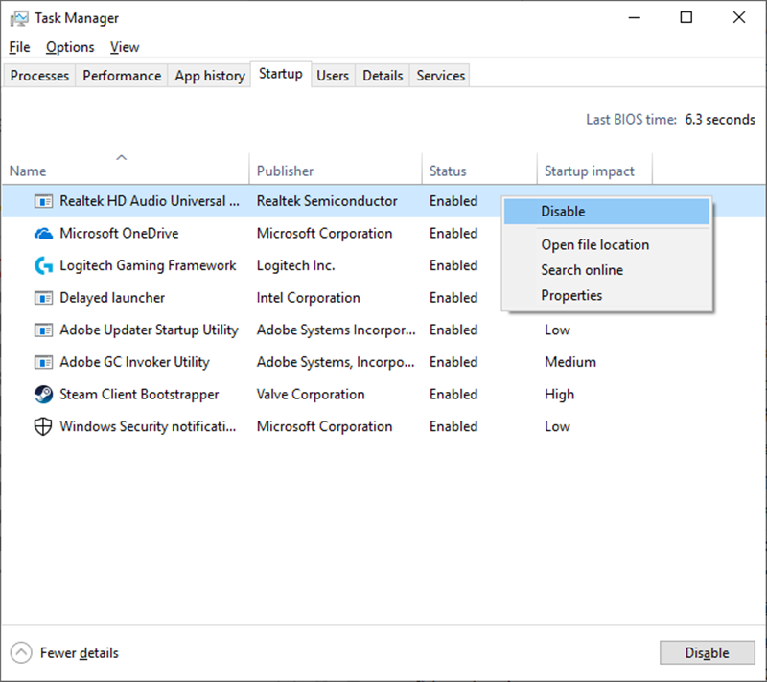Minimize the Task Manager window
Image resolution: width=767 pixels, height=682 pixels.
coord(635,18)
